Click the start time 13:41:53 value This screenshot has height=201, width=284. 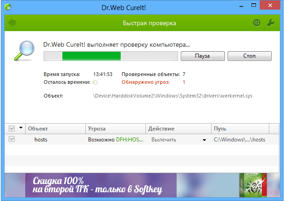tap(103, 74)
